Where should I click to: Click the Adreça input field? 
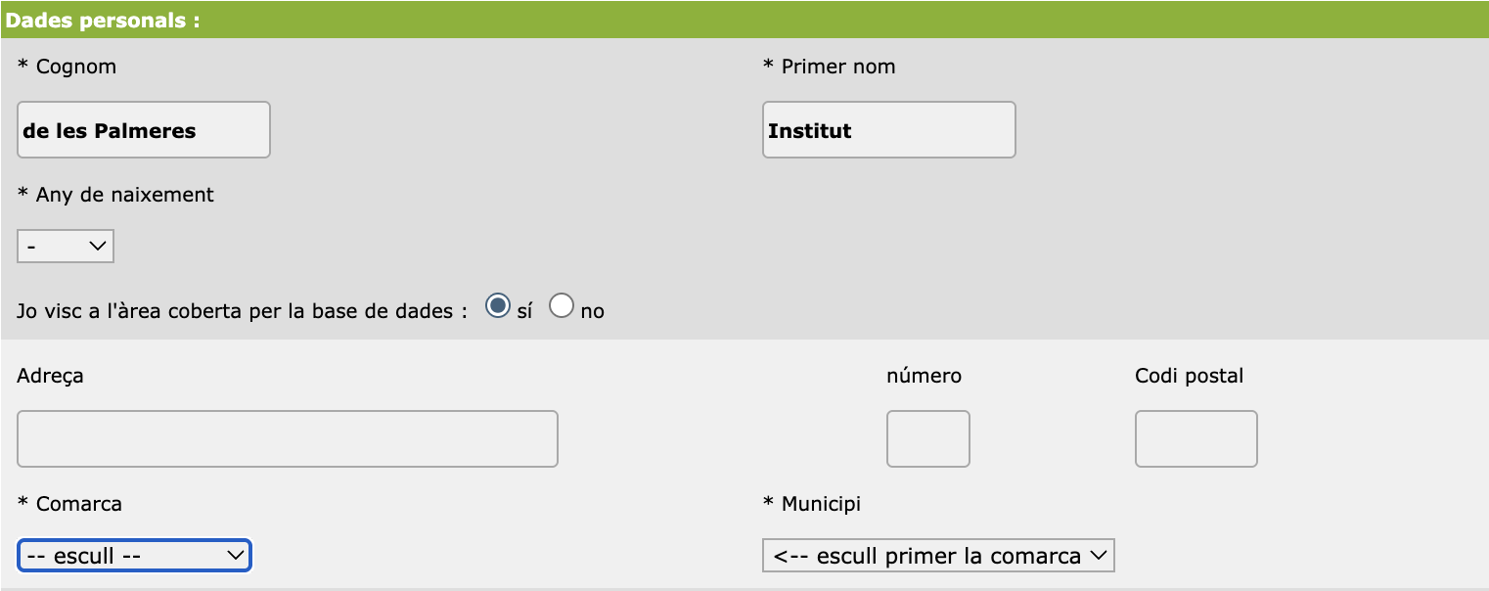pos(288,438)
